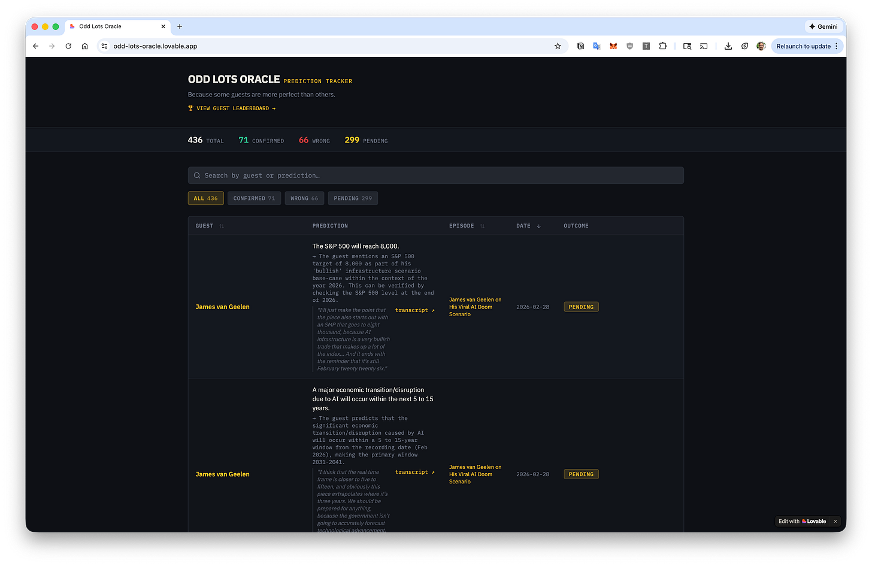Click date in S&P 8,000 row
Viewport: 872px width, 566px height.
532,307
